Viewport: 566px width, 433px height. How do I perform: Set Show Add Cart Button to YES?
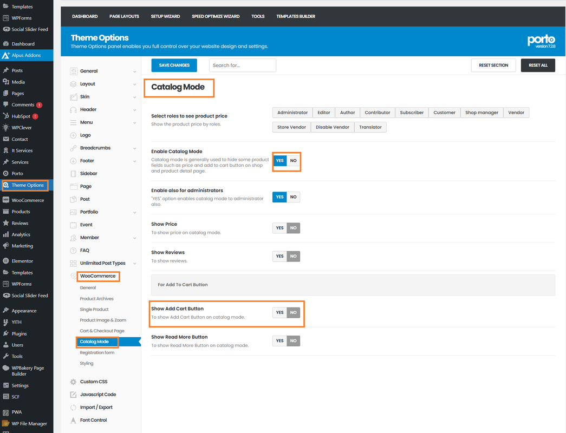(280, 312)
